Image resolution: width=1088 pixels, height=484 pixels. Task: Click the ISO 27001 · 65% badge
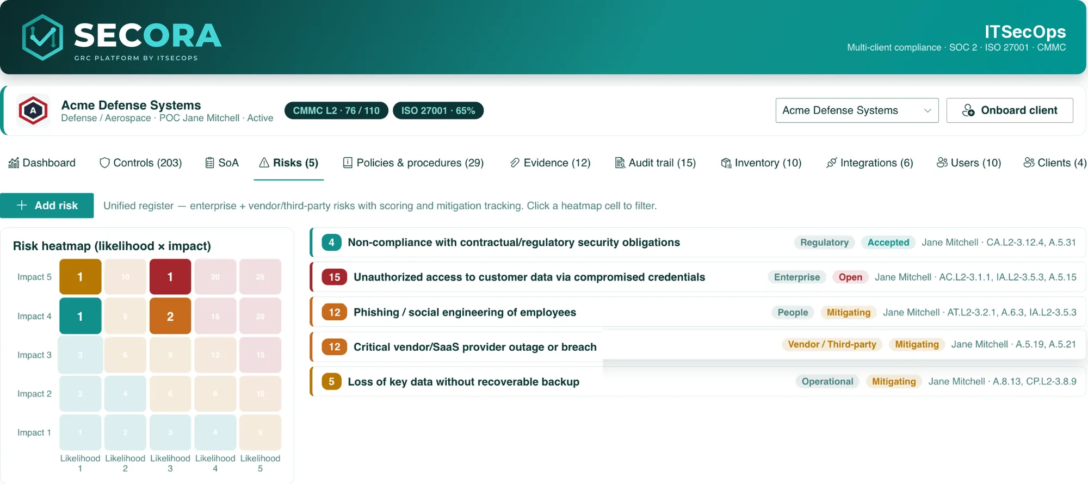pyautogui.click(x=438, y=110)
